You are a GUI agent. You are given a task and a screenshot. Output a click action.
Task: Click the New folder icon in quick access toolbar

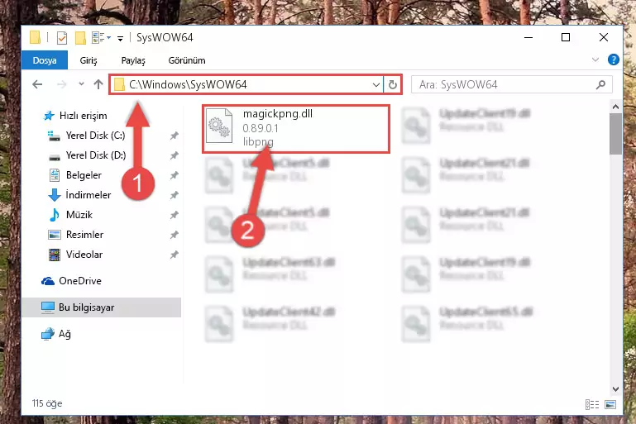[80, 38]
